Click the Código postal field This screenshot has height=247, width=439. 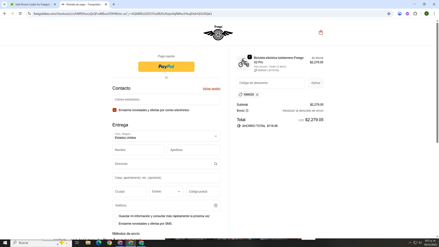[x=203, y=191]
